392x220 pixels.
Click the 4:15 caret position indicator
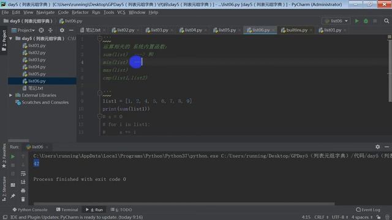tap(306, 218)
